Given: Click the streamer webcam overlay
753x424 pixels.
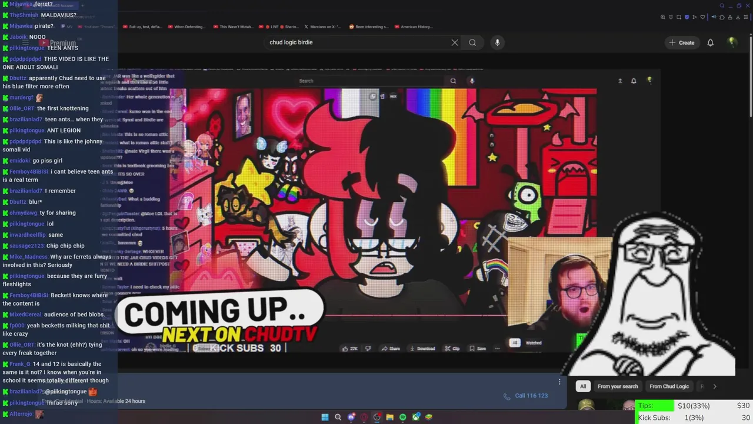Looking at the screenshot, I should click(x=559, y=281).
